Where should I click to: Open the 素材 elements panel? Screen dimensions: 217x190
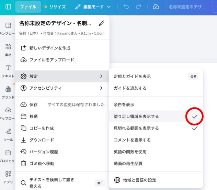coord(8,50)
